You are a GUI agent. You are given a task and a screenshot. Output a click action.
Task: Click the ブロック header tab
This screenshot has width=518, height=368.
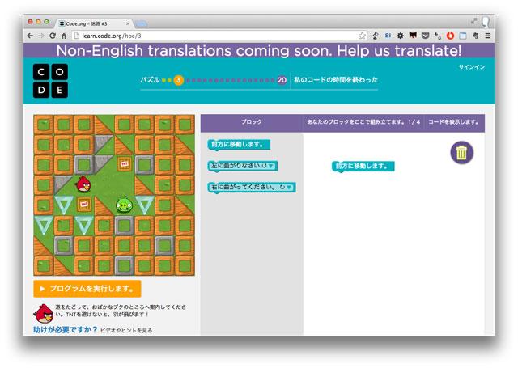252,122
